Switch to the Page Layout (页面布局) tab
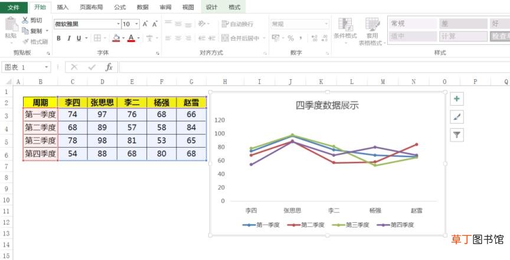510x260 pixels. (x=91, y=7)
